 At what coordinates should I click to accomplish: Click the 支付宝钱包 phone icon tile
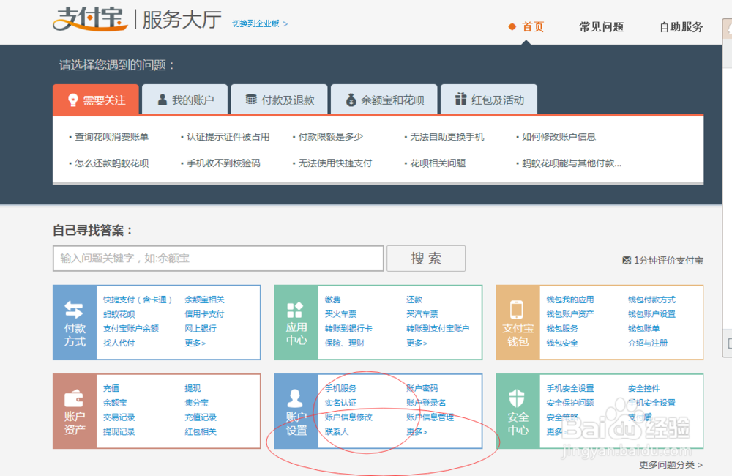[x=518, y=322]
